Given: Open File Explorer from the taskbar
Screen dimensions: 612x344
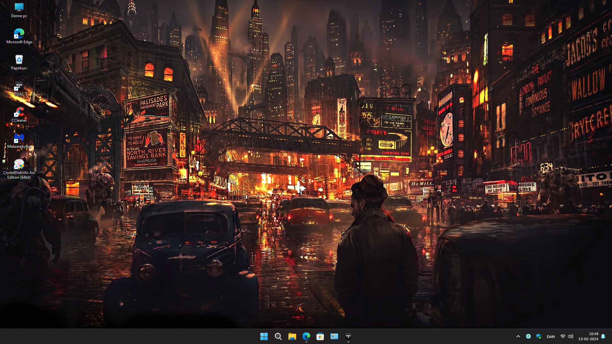Looking at the screenshot, I should tap(292, 336).
